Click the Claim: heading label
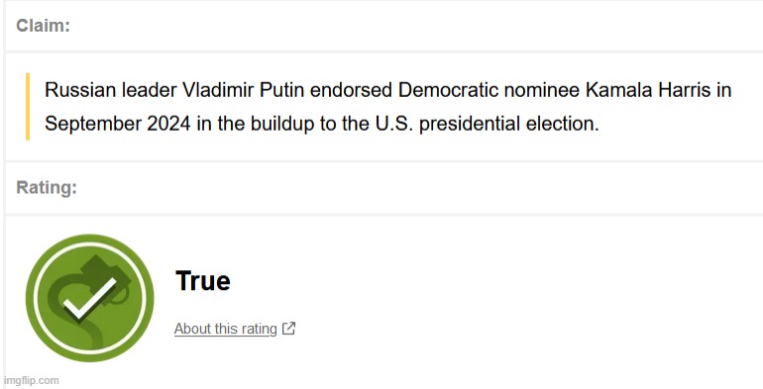 (43, 26)
